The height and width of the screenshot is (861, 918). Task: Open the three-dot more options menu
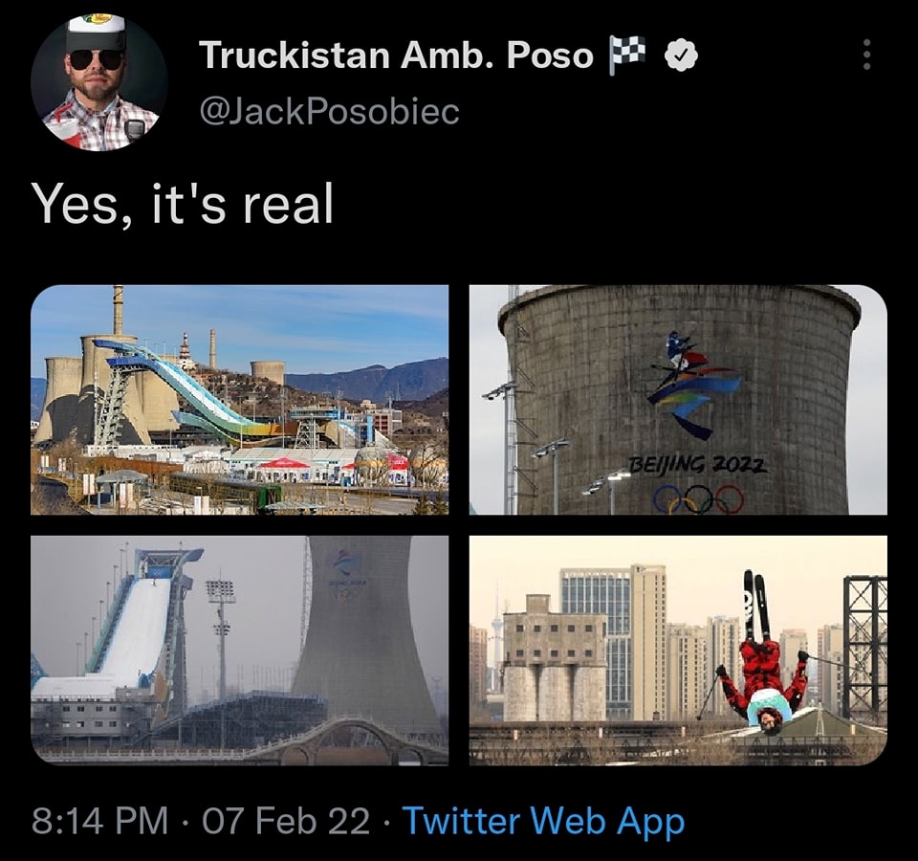[x=866, y=55]
